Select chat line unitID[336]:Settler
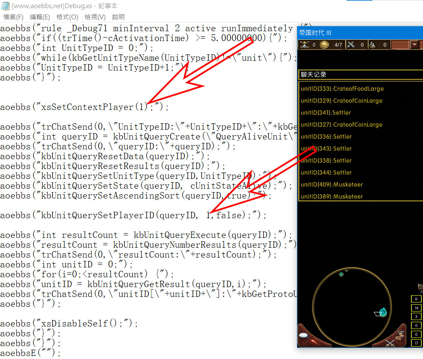 click(x=326, y=136)
